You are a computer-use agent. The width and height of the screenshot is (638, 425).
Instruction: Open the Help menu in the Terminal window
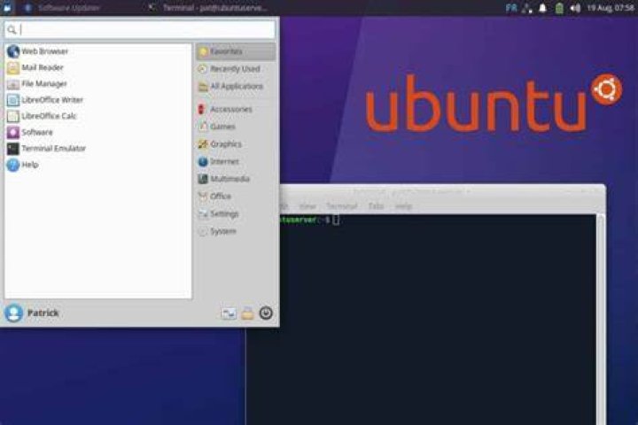404,206
